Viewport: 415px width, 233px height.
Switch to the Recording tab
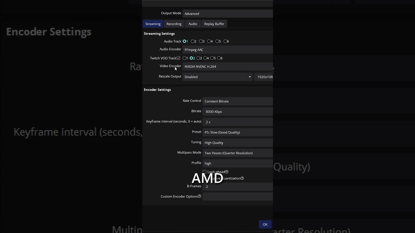(174, 24)
